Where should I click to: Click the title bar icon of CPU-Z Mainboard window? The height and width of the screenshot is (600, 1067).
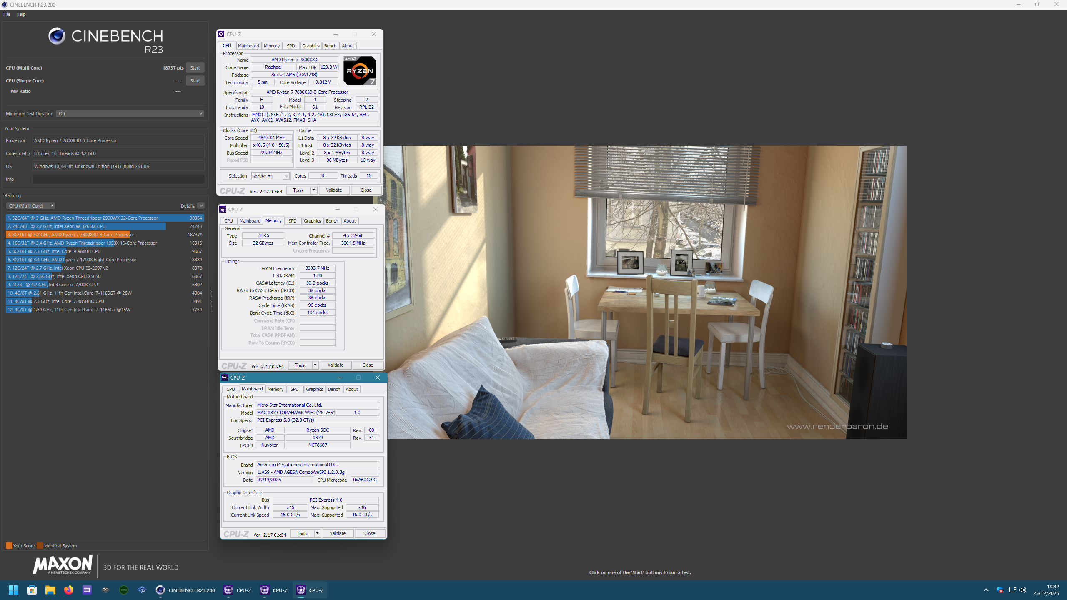click(x=225, y=377)
